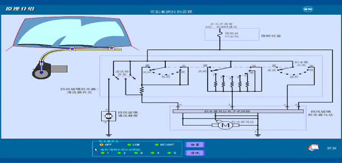Select the OFF wiper switch radio option

coord(101,145)
